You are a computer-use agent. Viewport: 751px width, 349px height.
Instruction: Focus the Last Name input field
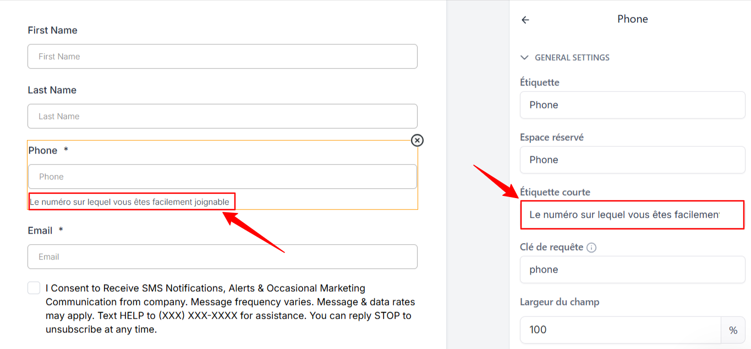pyautogui.click(x=222, y=116)
